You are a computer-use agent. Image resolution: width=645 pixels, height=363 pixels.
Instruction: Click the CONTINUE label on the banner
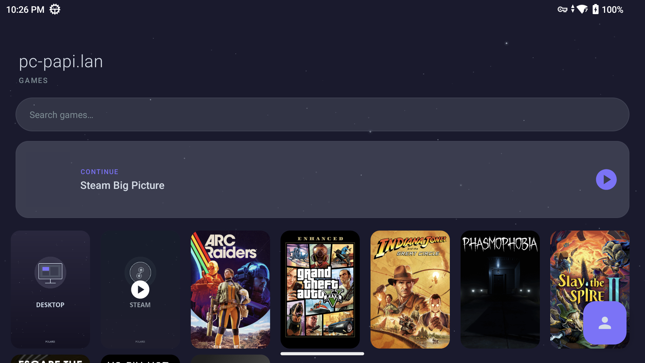tap(99, 172)
